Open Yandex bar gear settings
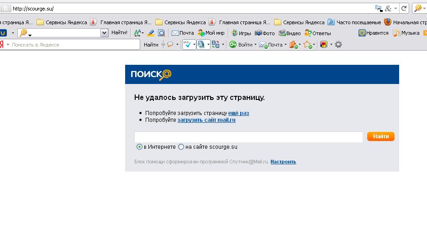The image size is (427, 225). coord(338,44)
